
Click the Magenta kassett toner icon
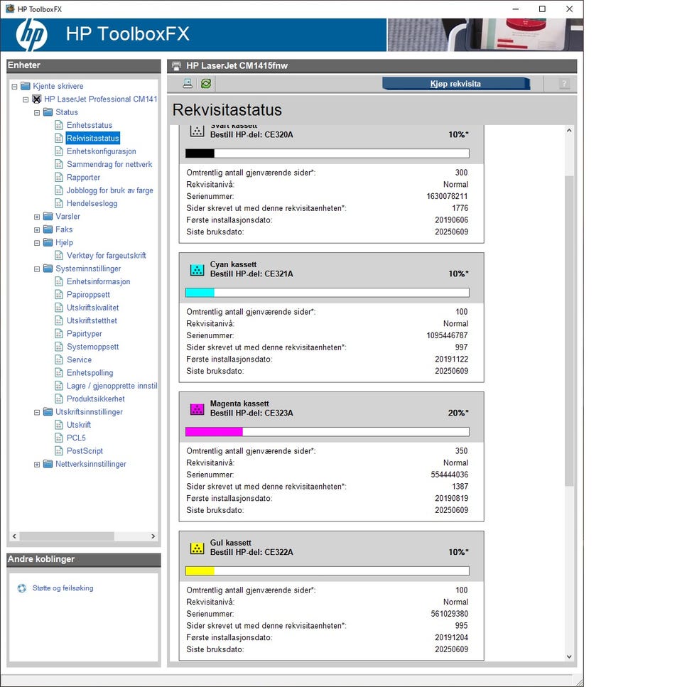click(197, 409)
